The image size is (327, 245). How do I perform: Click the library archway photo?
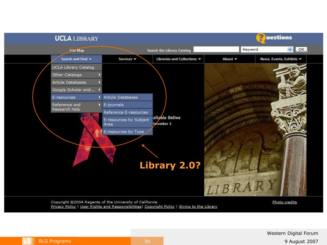[x=255, y=130]
